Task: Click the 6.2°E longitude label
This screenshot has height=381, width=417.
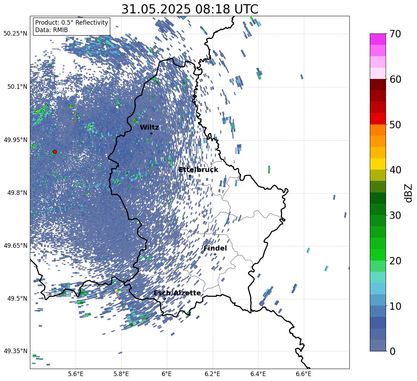Action: (x=212, y=374)
